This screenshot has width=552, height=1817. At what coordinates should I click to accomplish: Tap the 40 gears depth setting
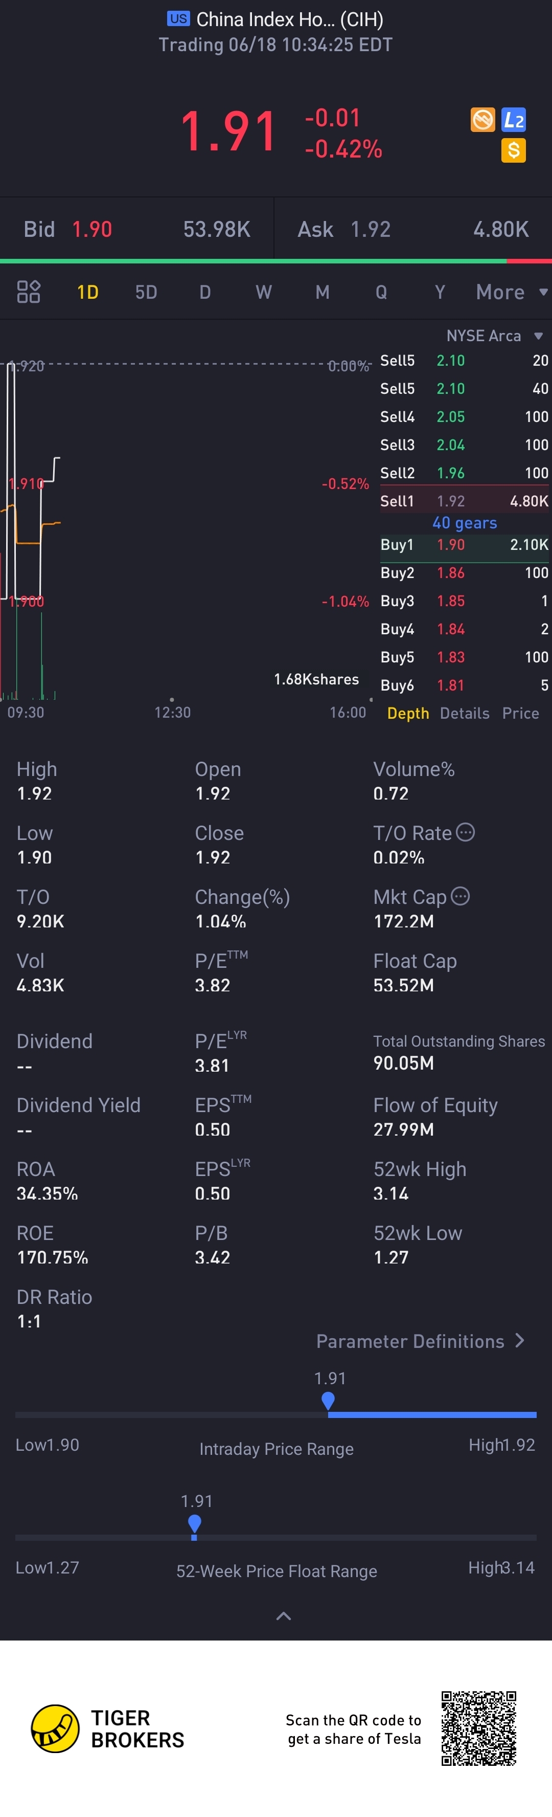(x=465, y=523)
